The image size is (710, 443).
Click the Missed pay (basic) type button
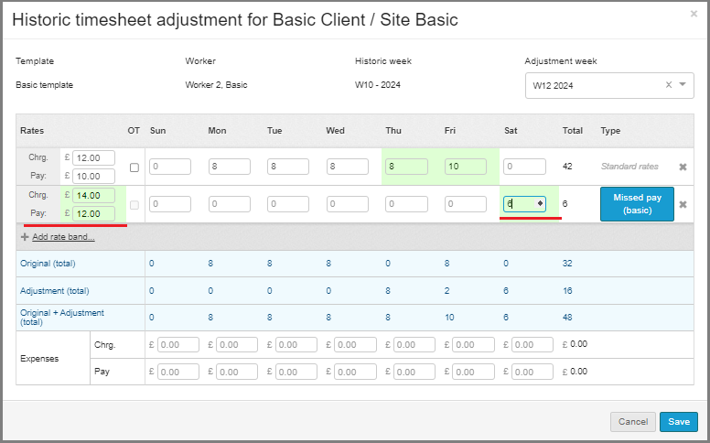[x=637, y=204]
